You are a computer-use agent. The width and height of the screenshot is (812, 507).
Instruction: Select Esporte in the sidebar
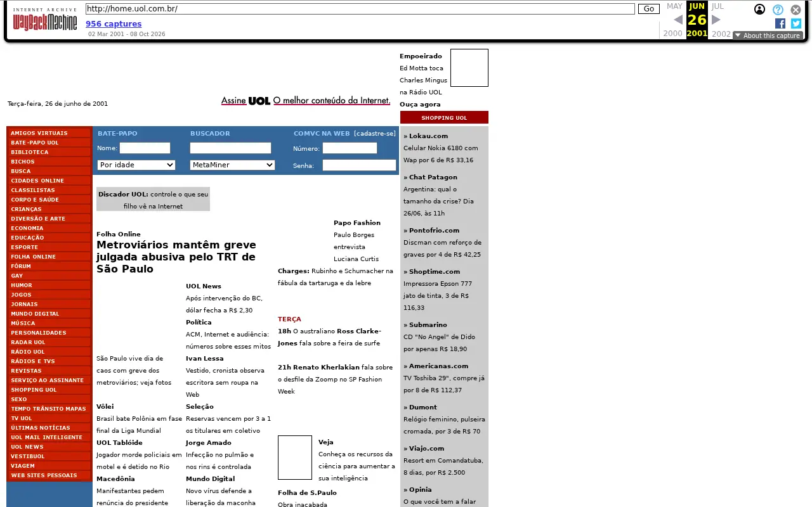point(49,247)
